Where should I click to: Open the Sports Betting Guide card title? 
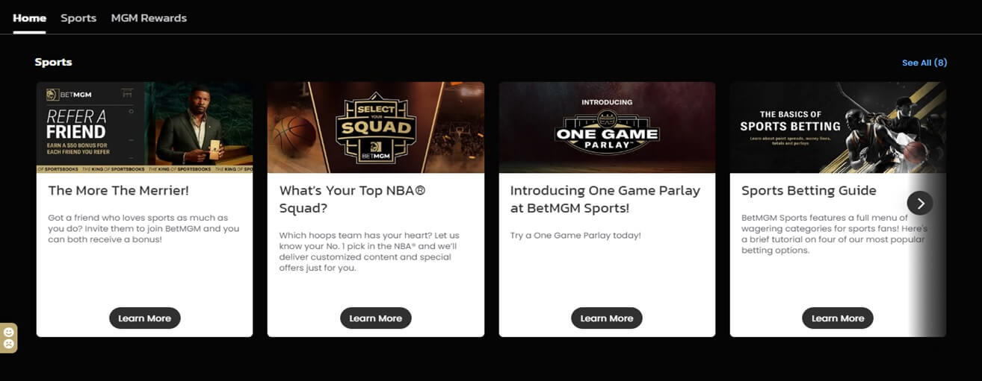[x=809, y=191]
